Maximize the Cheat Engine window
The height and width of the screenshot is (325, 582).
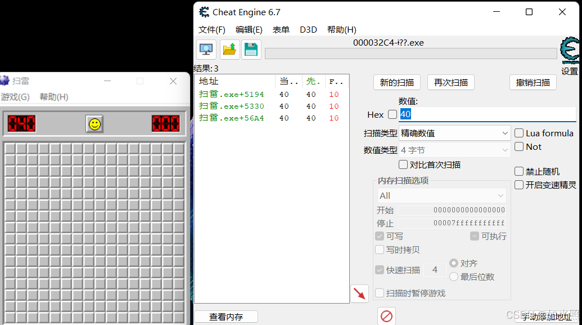529,12
